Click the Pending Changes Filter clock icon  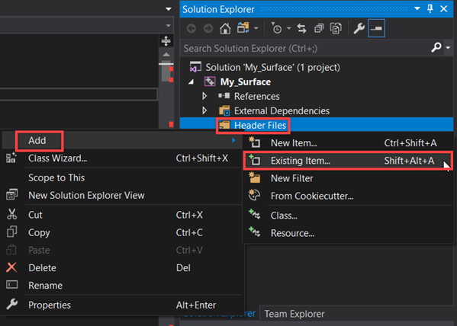point(276,28)
